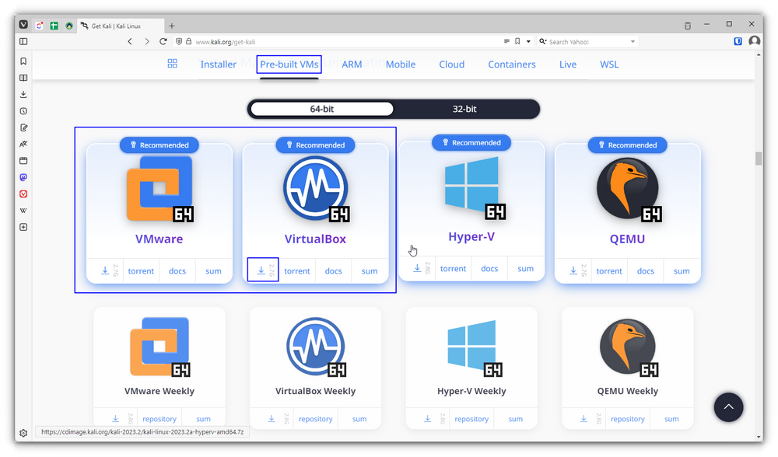Image resolution: width=778 pixels, height=457 pixels.
Task: Open the Downloads panel in sidebar
Action: point(23,94)
